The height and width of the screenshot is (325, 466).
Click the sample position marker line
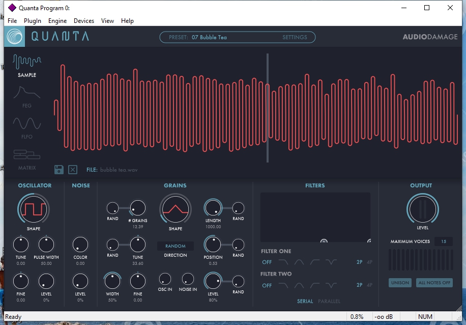(268, 108)
